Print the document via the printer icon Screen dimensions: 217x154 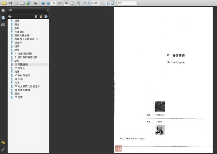(10, 3)
